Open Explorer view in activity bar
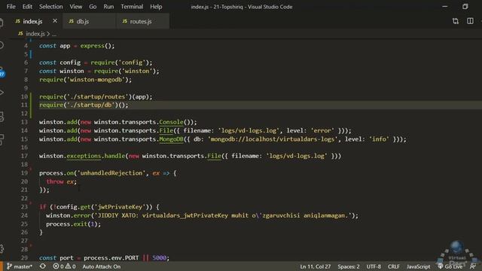The height and width of the screenshot is (271, 482). 2,23
